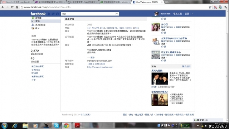
Task: Open the browser home page icon
Action: tap(17, 7)
